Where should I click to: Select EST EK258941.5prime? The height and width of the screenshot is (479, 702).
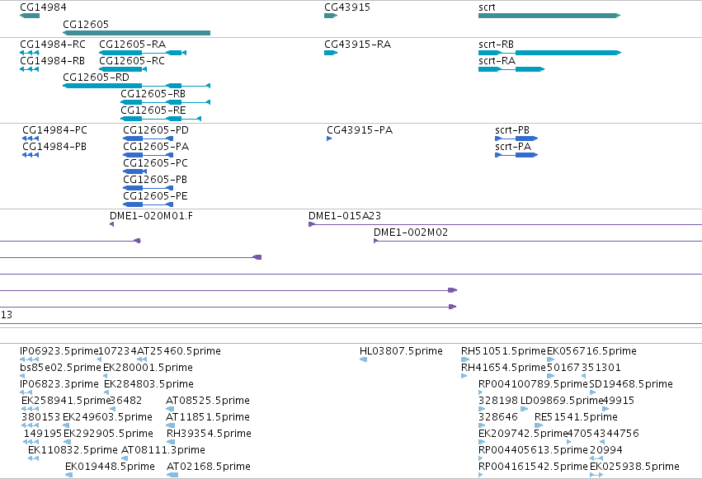30,409
